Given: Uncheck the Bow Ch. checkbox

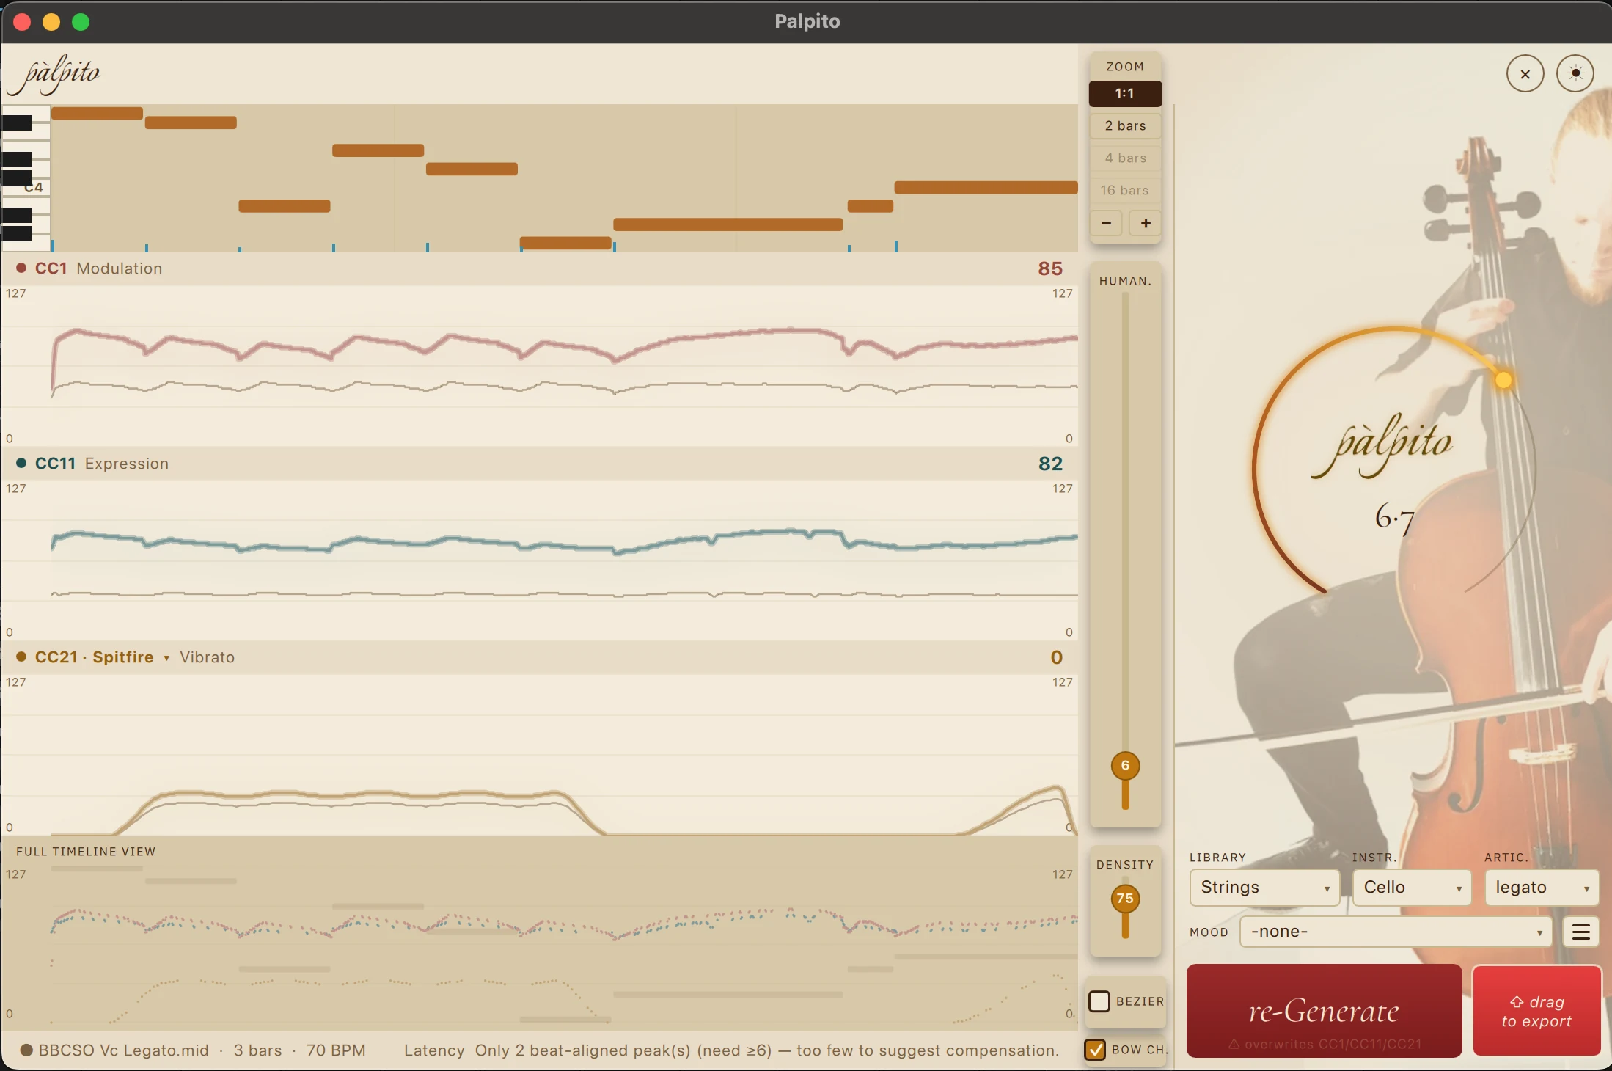Looking at the screenshot, I should (1095, 1050).
